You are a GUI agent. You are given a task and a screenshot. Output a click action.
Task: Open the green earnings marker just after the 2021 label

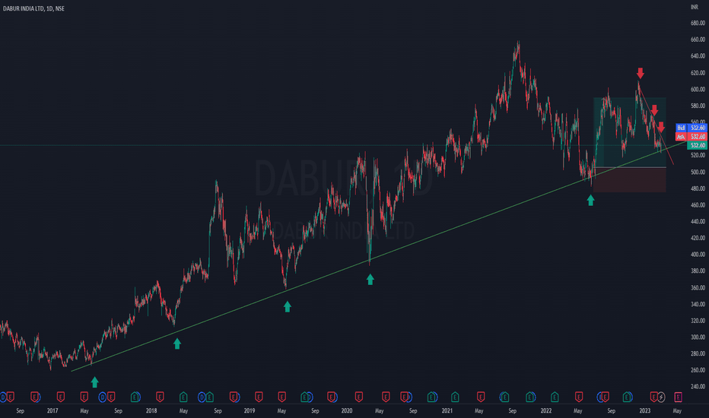click(455, 397)
